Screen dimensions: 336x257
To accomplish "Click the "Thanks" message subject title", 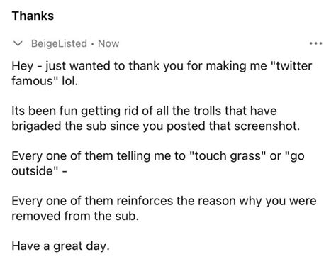I will coord(33,16).
